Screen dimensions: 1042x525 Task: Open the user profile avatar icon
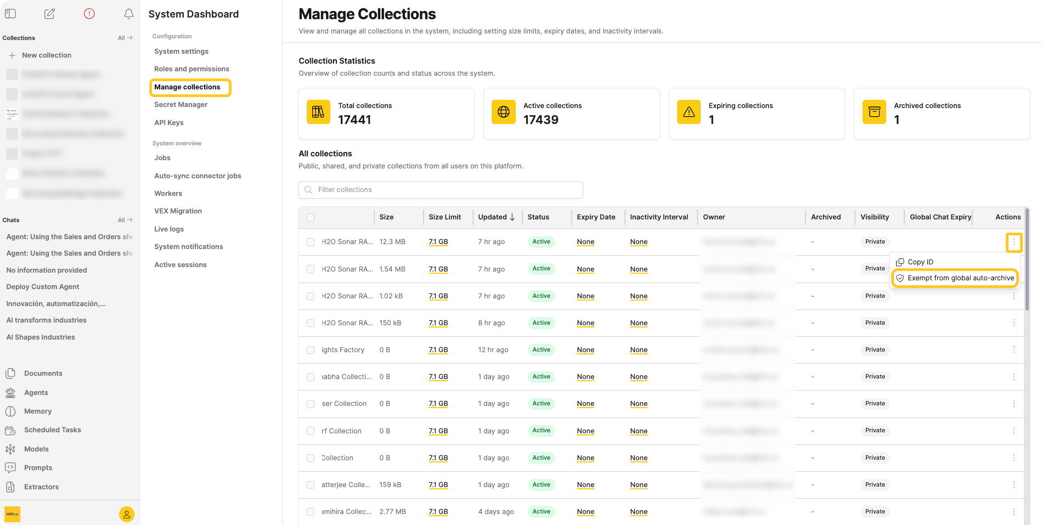pyautogui.click(x=127, y=514)
